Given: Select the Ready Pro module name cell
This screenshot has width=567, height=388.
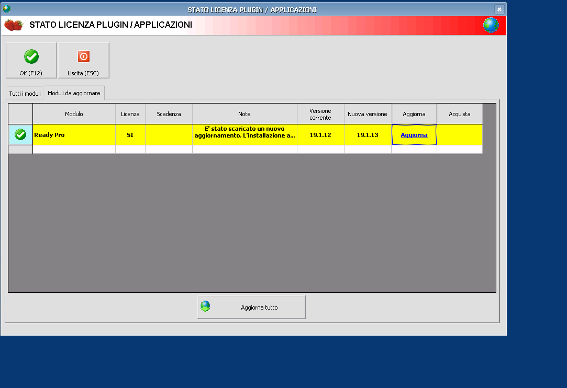Looking at the screenshot, I should pos(74,135).
